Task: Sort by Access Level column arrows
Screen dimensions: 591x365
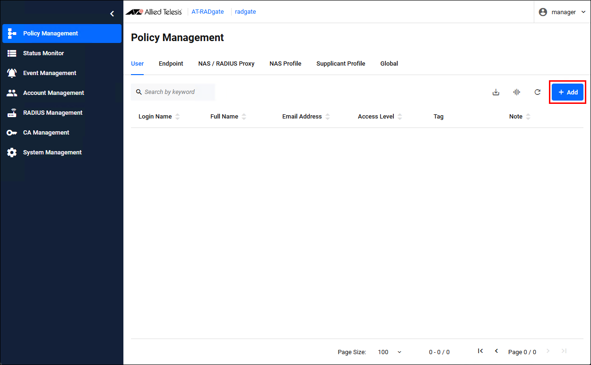Action: 400,117
